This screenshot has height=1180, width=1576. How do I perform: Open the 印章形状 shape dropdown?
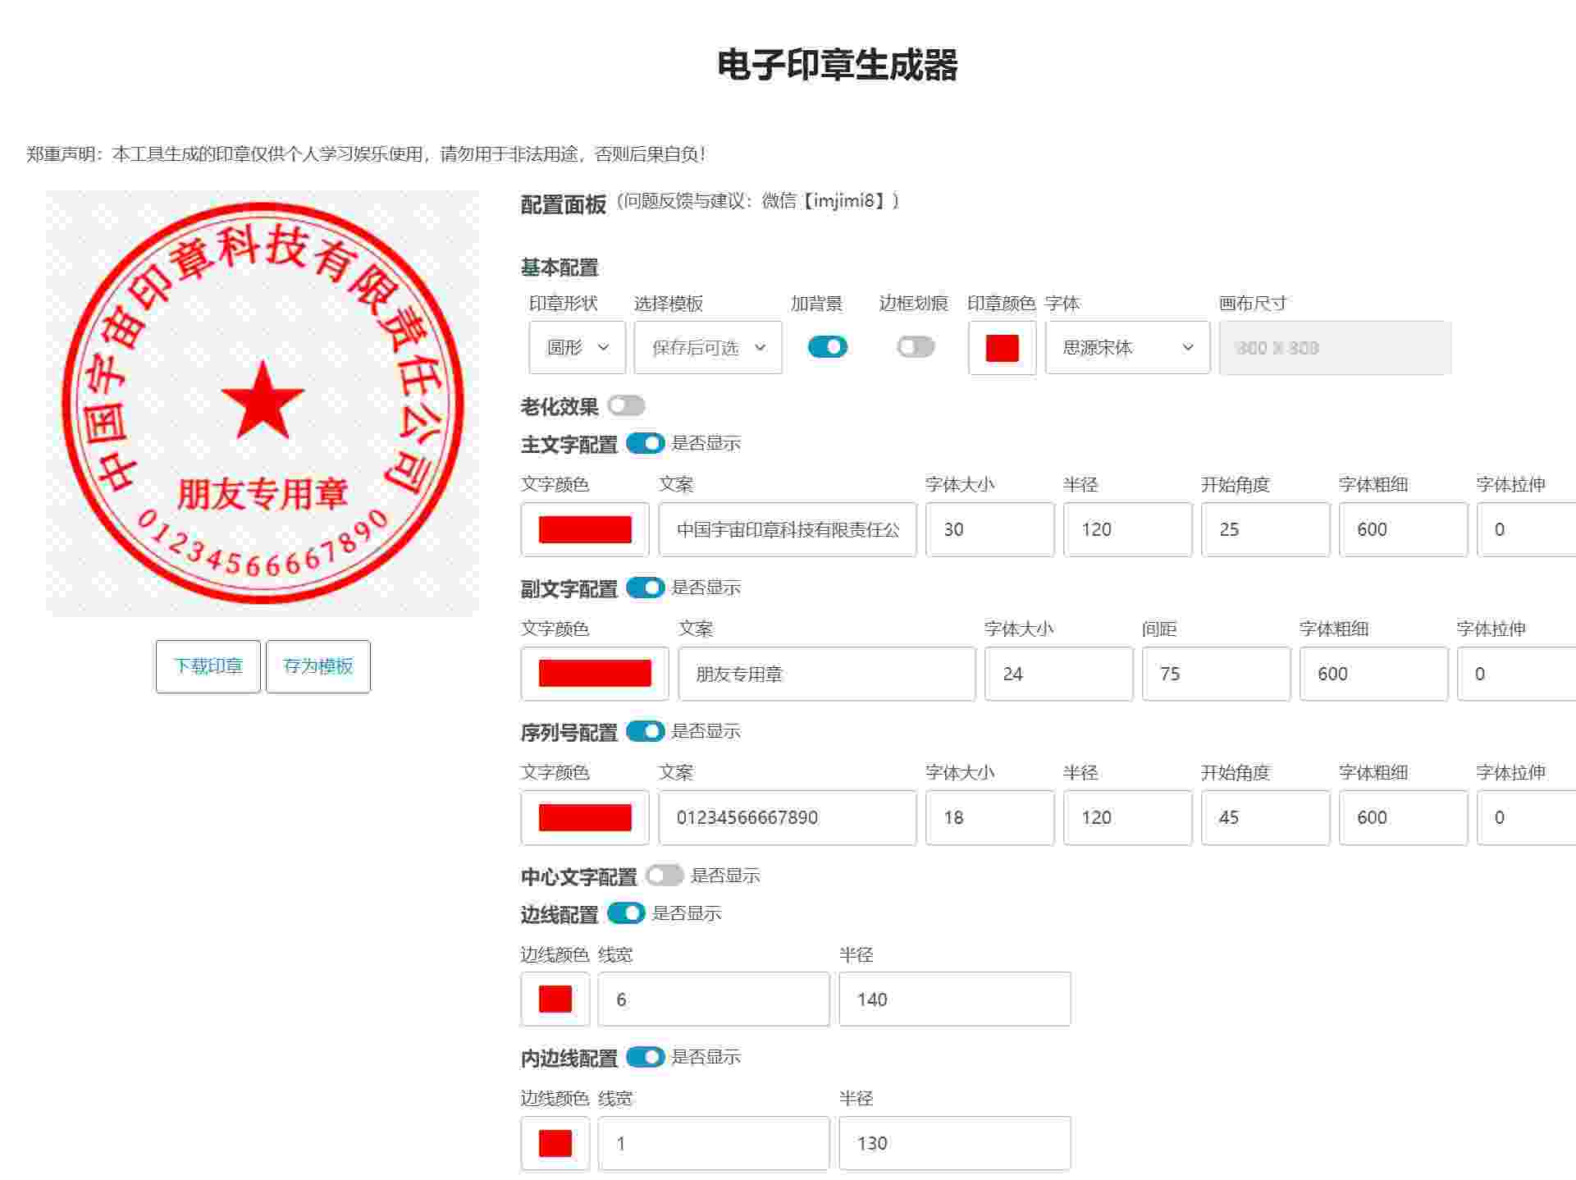tap(577, 348)
